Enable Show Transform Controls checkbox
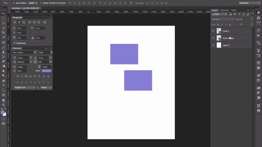Screen dimensions: 262x147 pyautogui.click(x=41, y=3)
